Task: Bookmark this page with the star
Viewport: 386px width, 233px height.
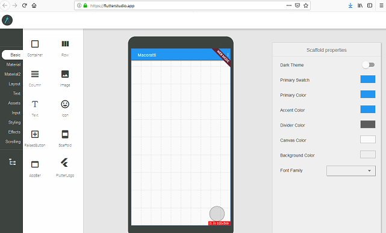Action: [306, 5]
